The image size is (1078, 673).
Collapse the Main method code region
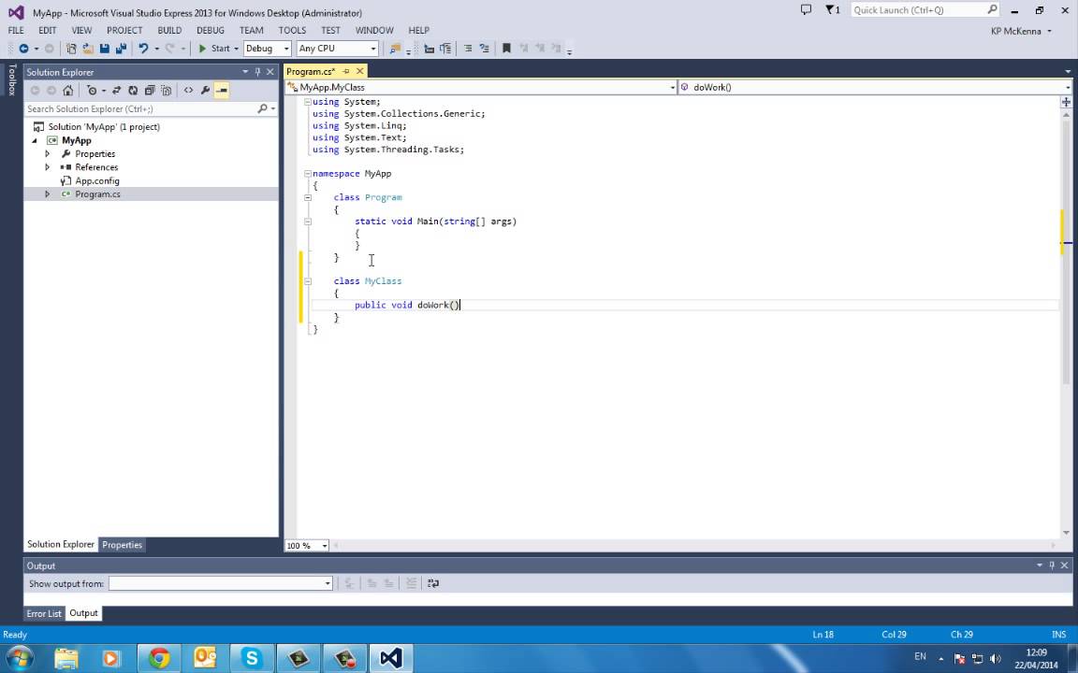coord(307,222)
